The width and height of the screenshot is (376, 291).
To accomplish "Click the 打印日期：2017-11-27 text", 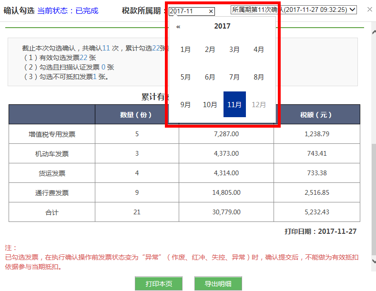I will point(320,231).
